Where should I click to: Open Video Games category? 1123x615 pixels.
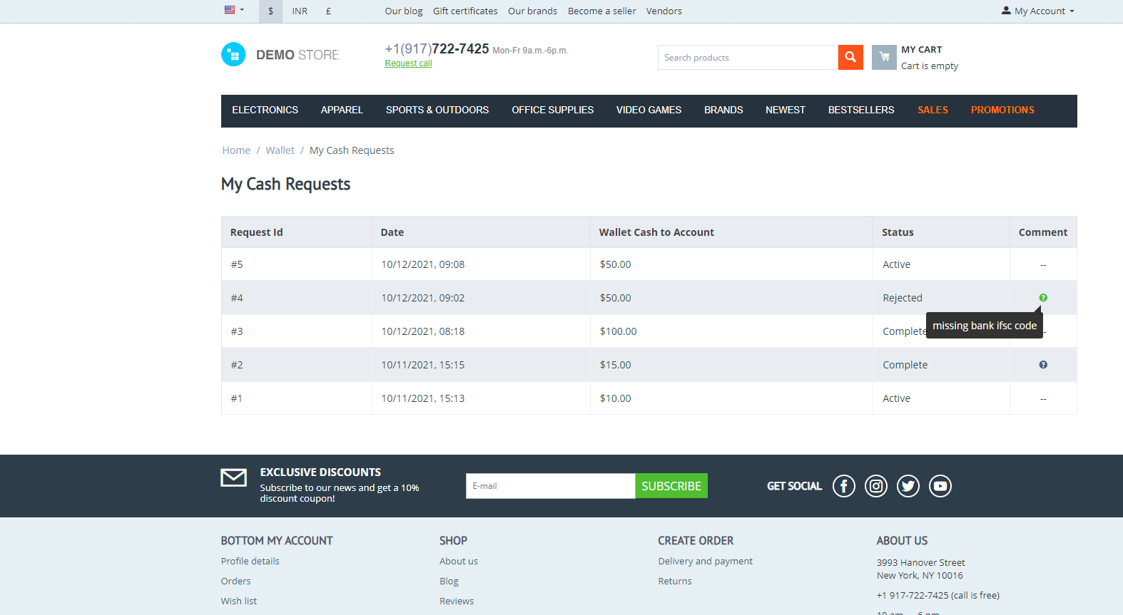(649, 110)
